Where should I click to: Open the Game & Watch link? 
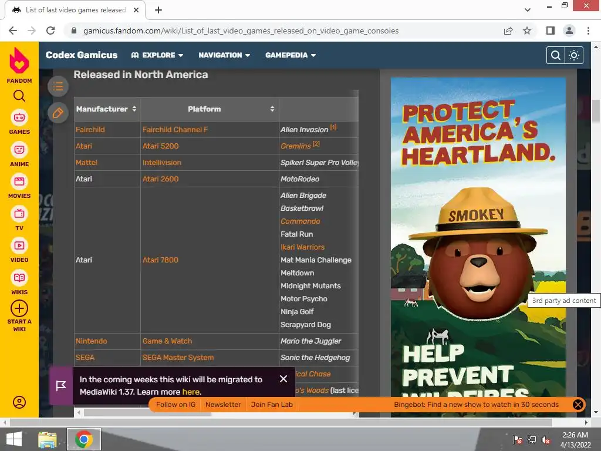(x=167, y=341)
